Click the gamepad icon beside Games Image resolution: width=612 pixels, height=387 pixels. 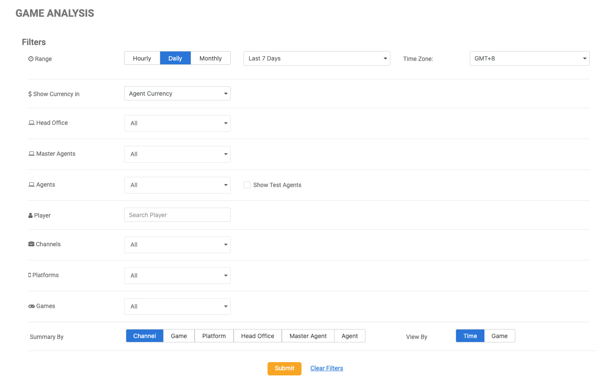coord(31,306)
